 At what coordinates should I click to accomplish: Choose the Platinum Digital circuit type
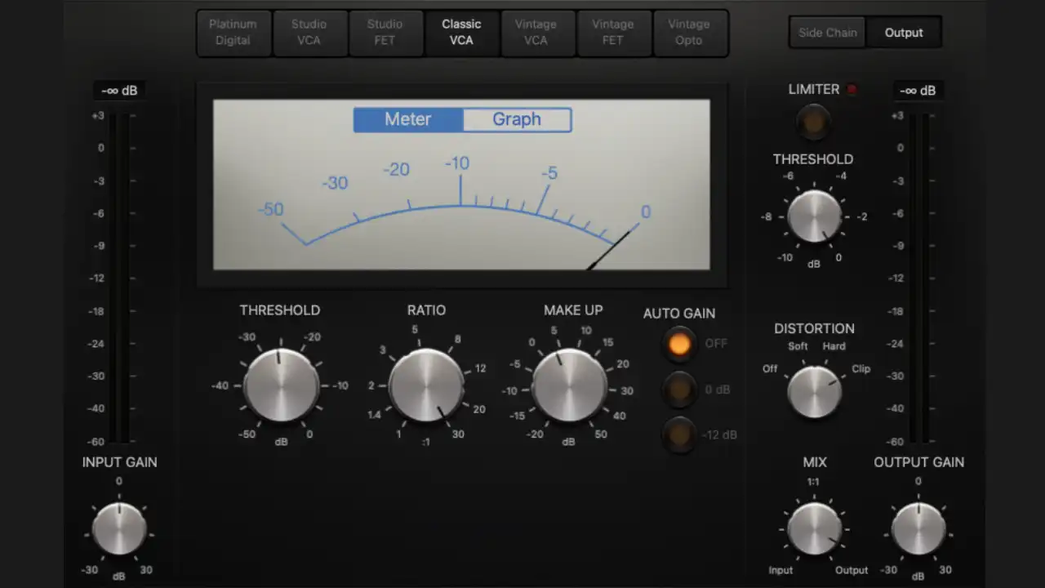click(x=233, y=33)
